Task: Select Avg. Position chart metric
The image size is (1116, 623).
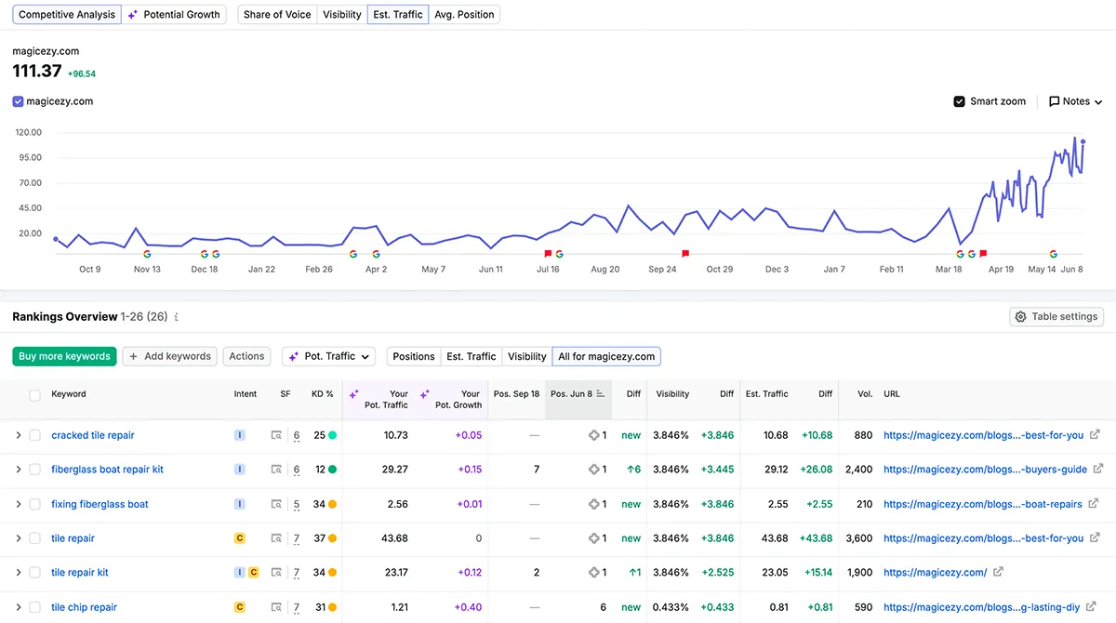Action: [x=464, y=15]
